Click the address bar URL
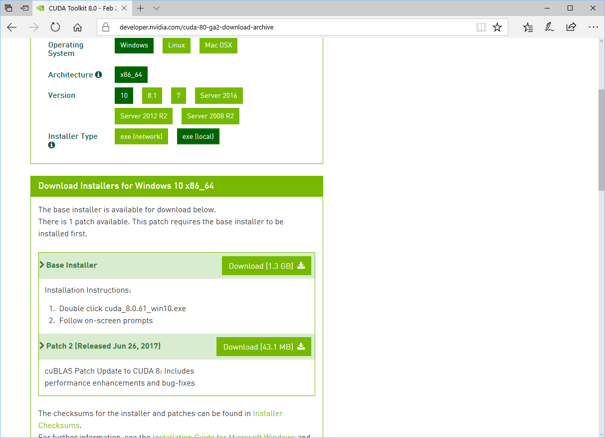The image size is (605, 438). (x=197, y=27)
